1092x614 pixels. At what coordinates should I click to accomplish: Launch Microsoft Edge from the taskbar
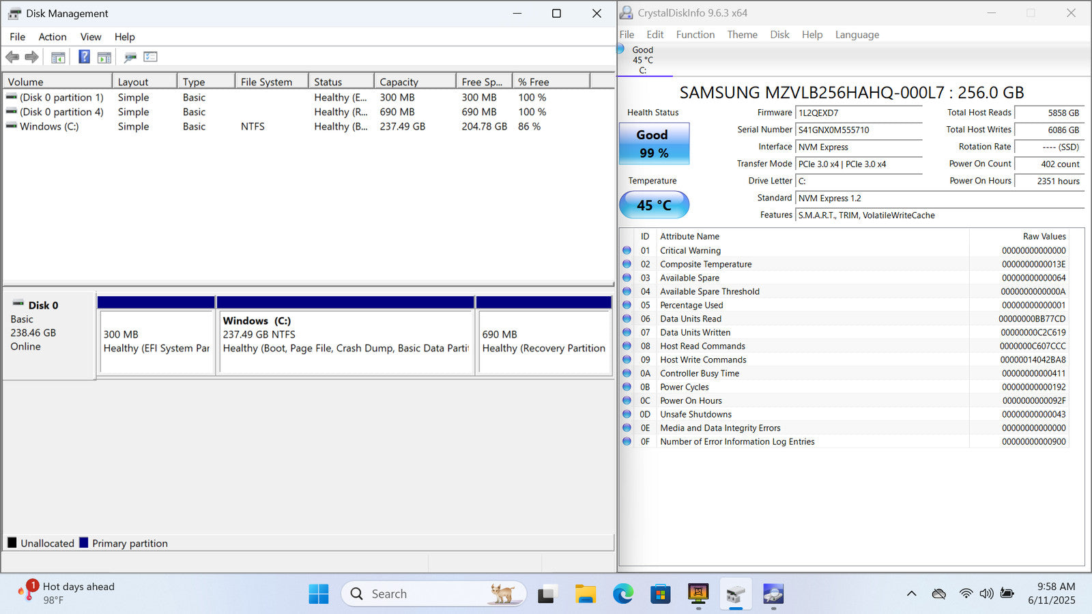coord(622,594)
